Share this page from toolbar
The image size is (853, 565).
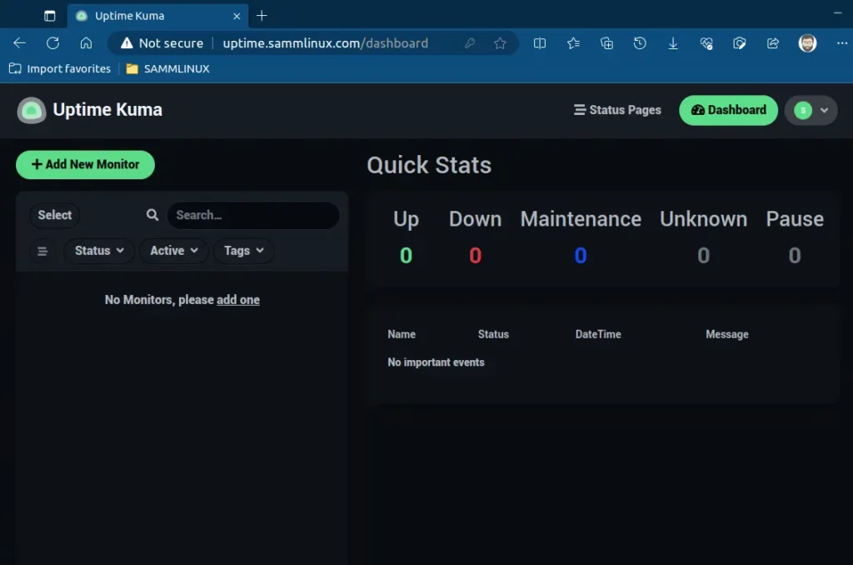[x=772, y=43]
